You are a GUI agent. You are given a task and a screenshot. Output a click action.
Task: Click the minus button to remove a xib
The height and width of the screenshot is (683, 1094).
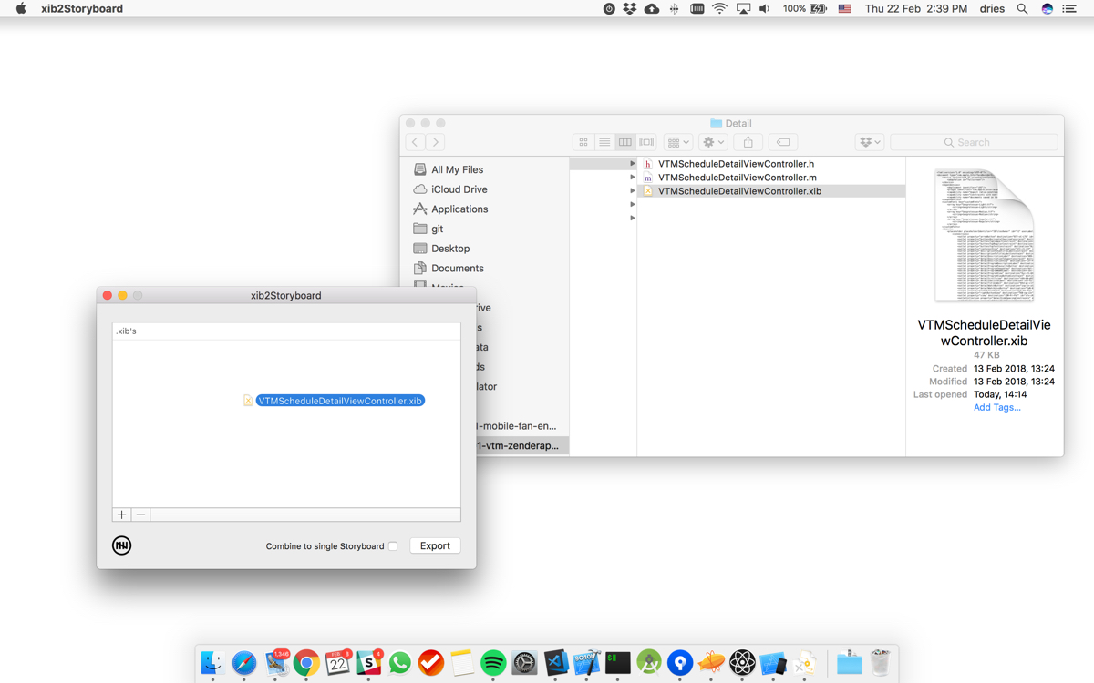(140, 515)
